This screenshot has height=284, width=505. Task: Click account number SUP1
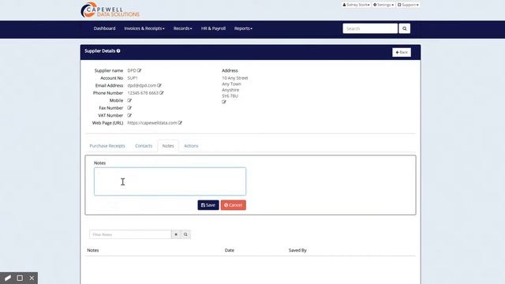(x=133, y=78)
